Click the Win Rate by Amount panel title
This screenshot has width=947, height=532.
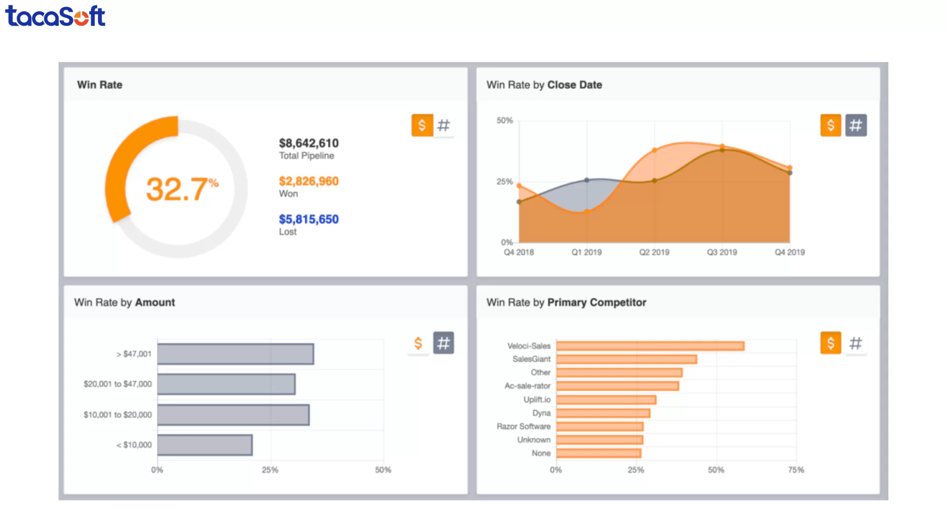(x=124, y=302)
